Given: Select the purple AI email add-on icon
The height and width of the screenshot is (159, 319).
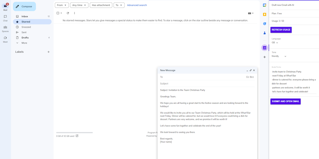Looking at the screenshot, I should coord(264,48).
